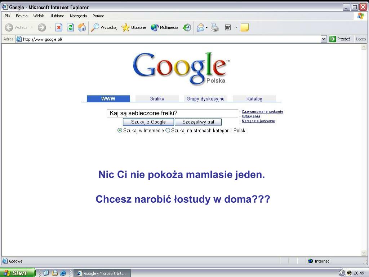369x277 pixels.
Task: Click the Windows Start button
Action: (18, 273)
